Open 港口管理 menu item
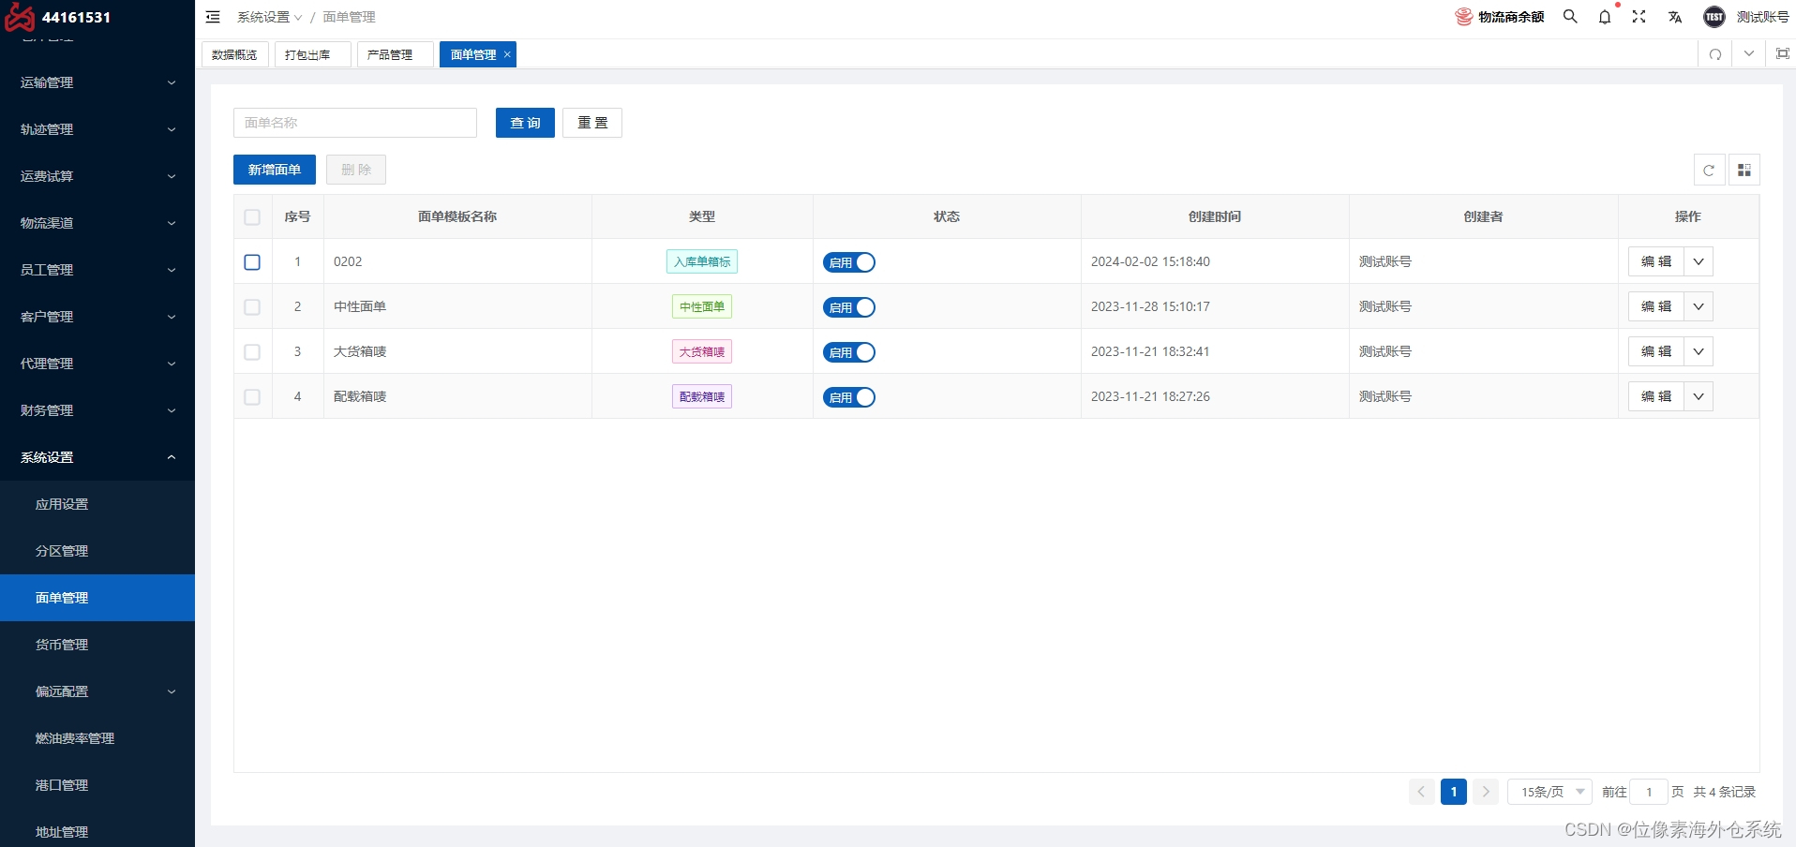 coord(97,785)
